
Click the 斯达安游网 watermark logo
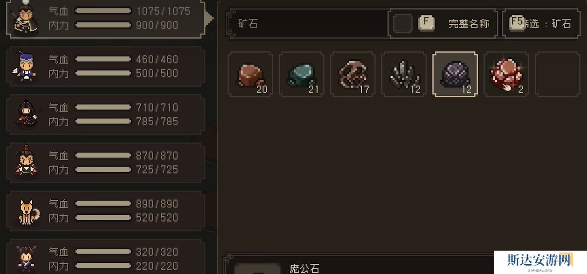[x=539, y=262]
